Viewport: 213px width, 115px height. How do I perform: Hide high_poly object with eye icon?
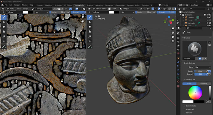point(208,23)
